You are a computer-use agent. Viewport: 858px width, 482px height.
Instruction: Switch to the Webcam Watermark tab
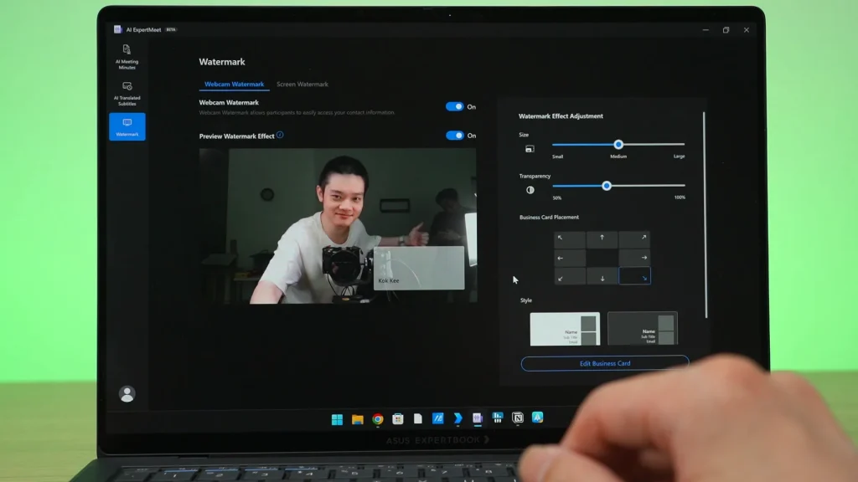point(235,85)
